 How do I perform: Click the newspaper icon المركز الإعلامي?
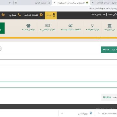click(x=47, y=26)
